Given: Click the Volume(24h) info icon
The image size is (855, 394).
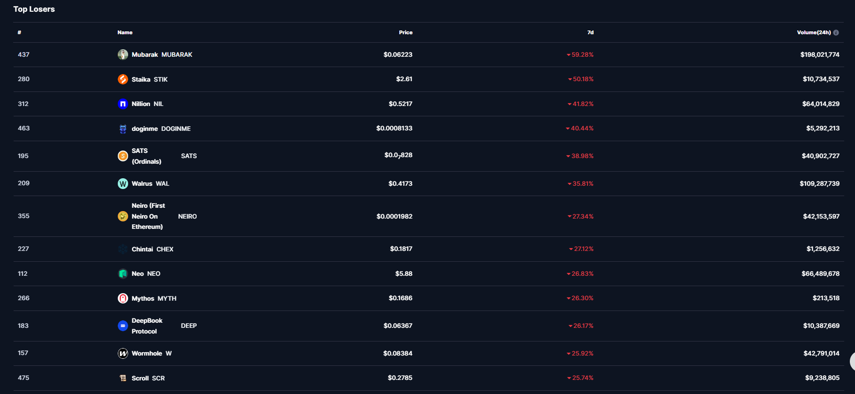Looking at the screenshot, I should (x=836, y=33).
